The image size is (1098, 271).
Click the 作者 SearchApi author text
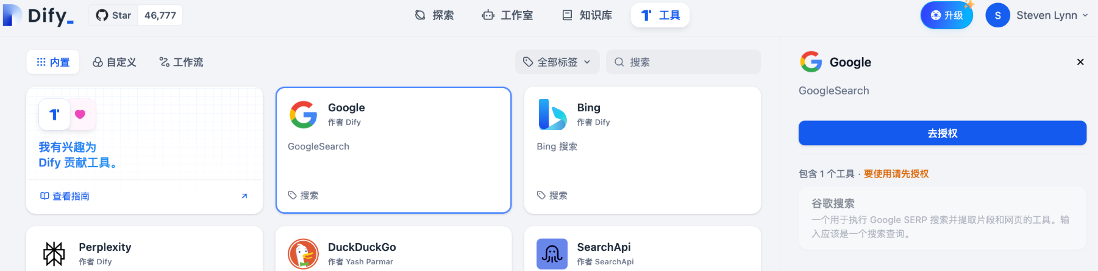pos(605,262)
